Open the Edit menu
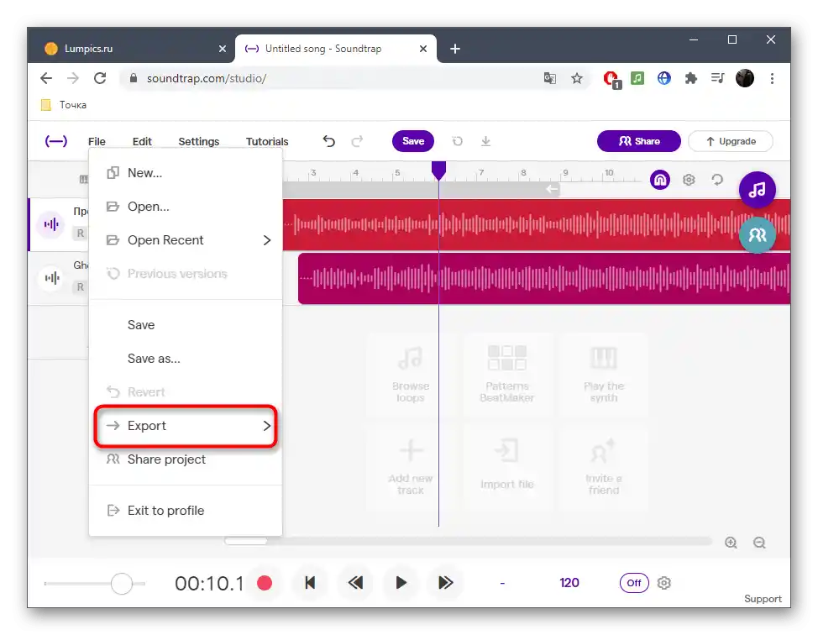Image resolution: width=818 pixels, height=635 pixels. click(142, 141)
